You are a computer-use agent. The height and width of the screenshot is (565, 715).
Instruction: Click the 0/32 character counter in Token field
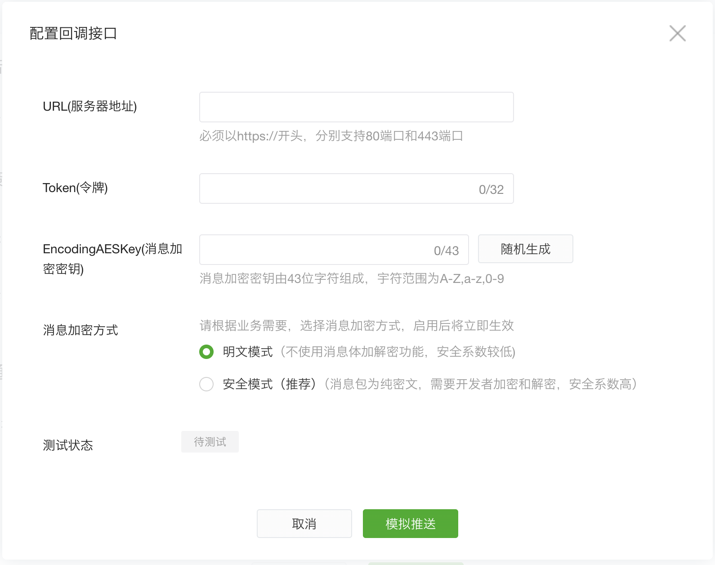pos(491,190)
